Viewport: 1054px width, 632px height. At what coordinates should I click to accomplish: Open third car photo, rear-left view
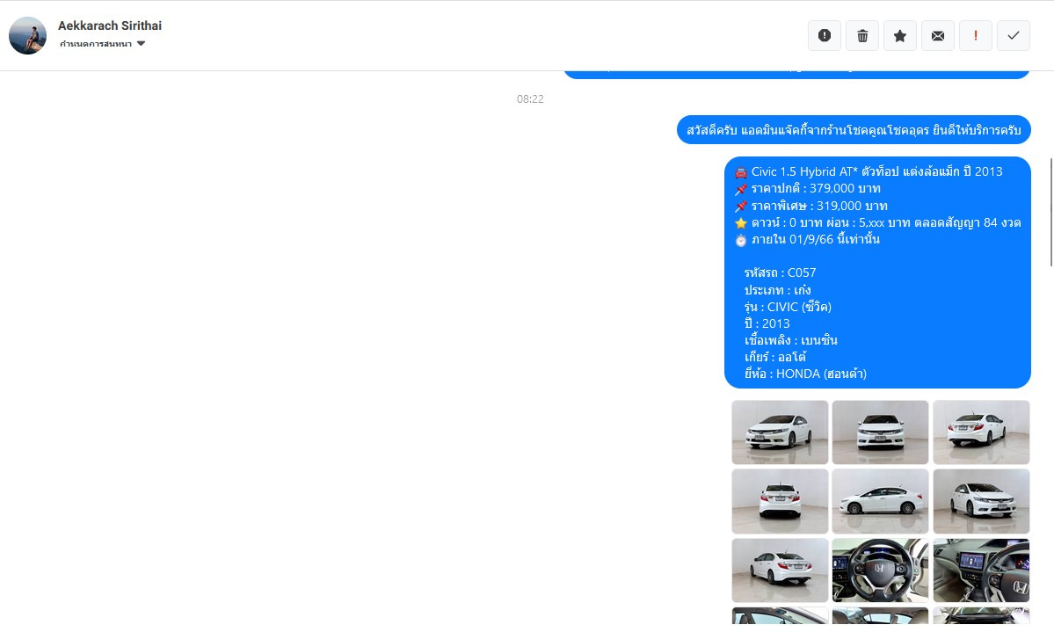(x=981, y=432)
